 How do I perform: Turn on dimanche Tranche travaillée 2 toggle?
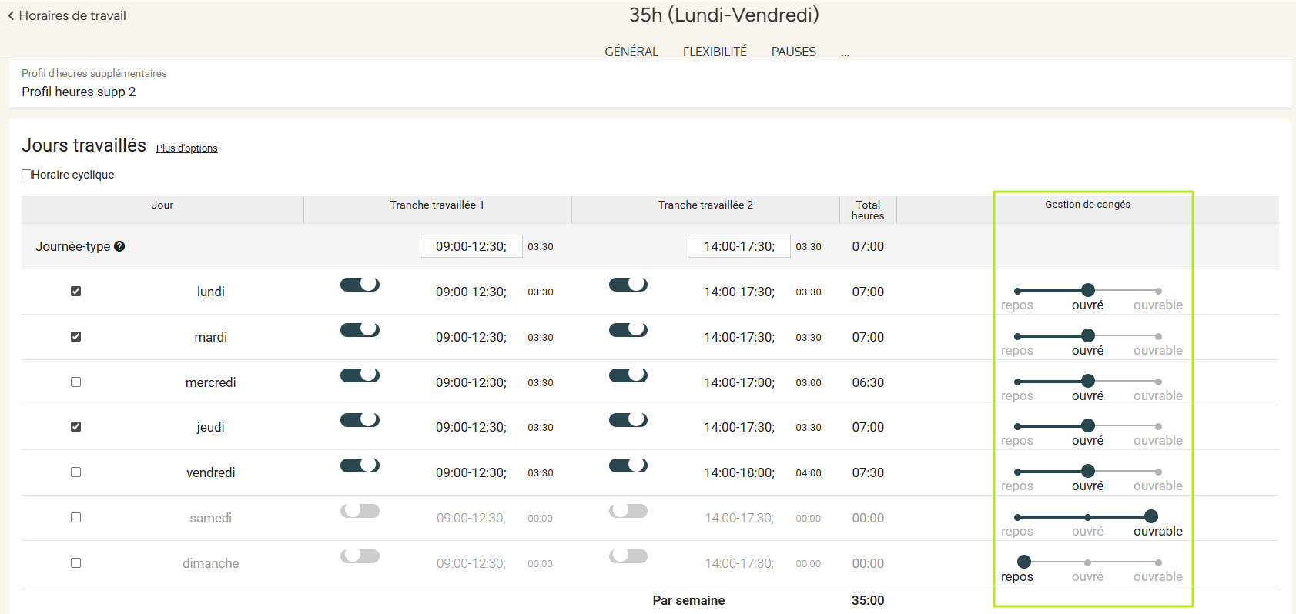[x=628, y=556]
